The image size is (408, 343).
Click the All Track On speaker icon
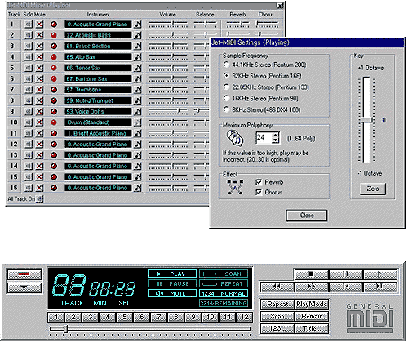pyautogui.click(x=40, y=199)
